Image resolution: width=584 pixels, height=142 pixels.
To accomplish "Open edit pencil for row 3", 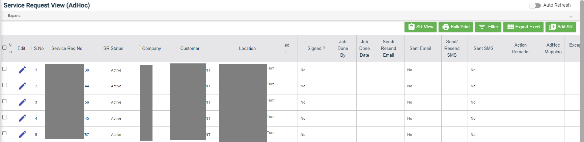I will pos(22,102).
